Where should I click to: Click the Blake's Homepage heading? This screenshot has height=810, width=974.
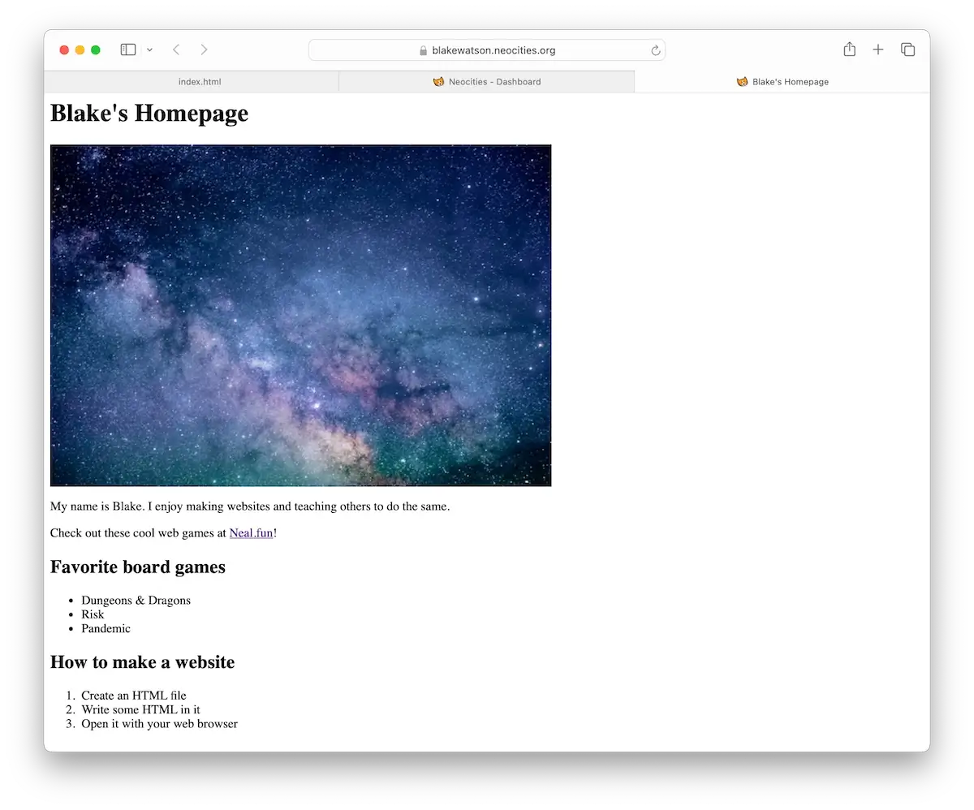(x=149, y=114)
